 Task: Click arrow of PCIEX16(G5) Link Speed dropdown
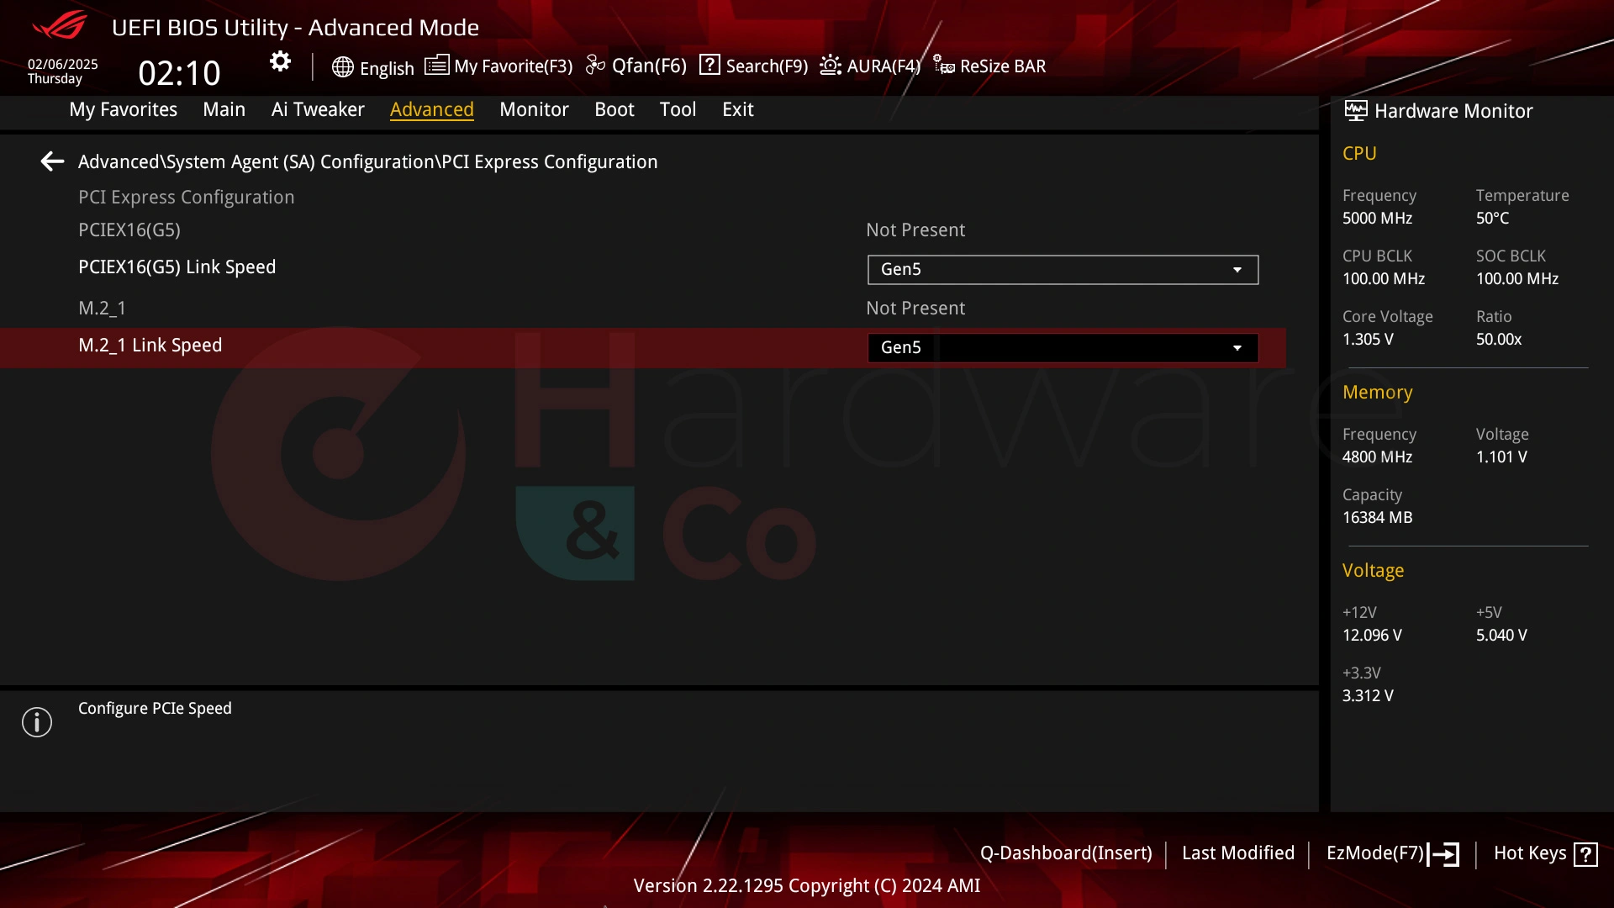(x=1237, y=270)
